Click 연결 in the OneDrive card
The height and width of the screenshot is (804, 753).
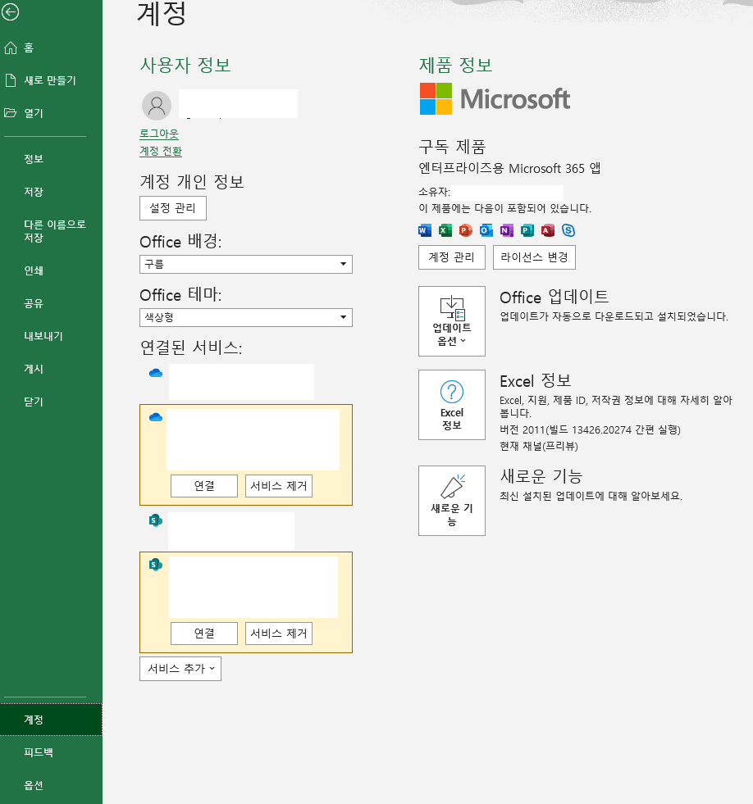pyautogui.click(x=204, y=485)
